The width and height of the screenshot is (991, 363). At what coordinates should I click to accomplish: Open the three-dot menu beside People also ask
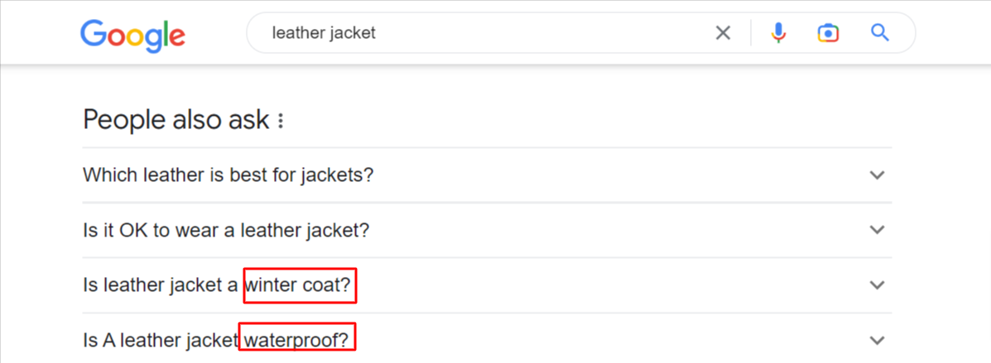(x=281, y=121)
